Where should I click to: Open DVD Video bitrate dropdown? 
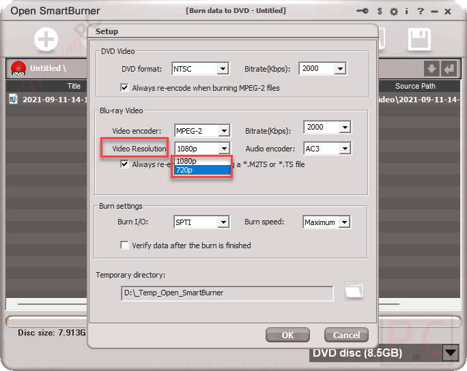pyautogui.click(x=340, y=68)
